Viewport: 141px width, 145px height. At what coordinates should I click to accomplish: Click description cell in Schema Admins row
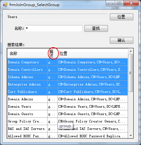pos(52,77)
